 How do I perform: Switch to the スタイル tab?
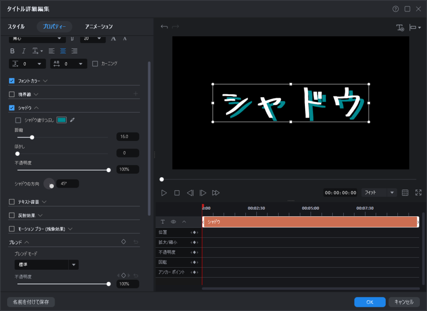(16, 27)
